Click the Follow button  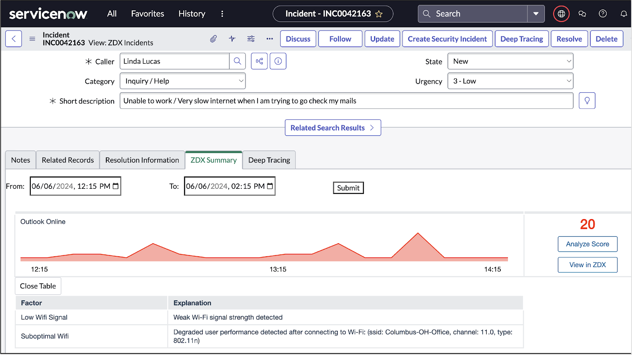pyautogui.click(x=340, y=39)
